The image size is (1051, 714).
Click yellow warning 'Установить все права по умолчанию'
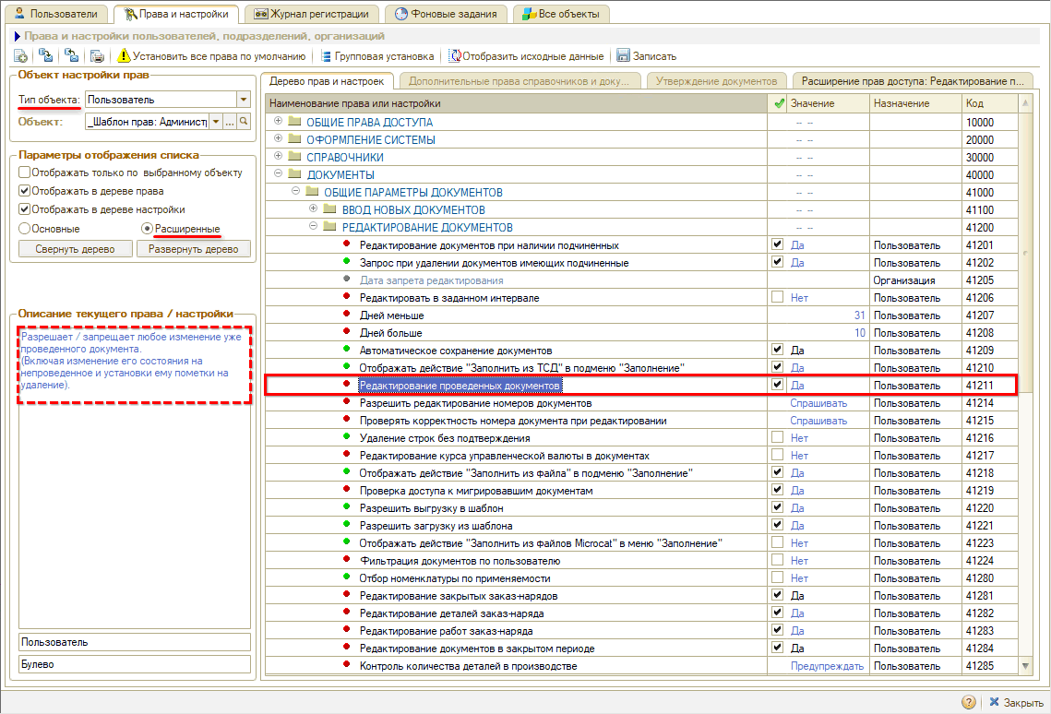point(125,56)
